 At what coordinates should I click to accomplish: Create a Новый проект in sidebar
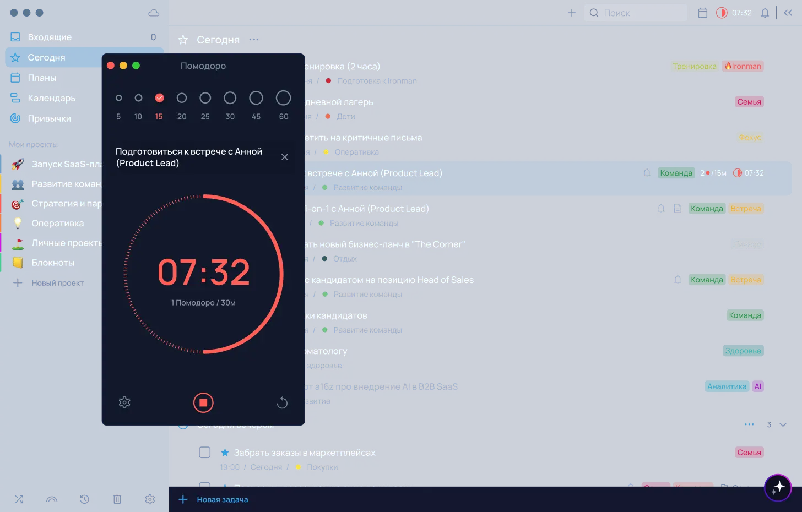tap(57, 283)
